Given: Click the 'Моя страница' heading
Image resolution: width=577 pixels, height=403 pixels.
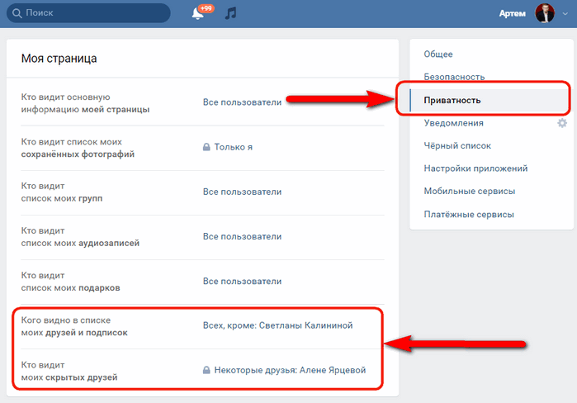Looking at the screenshot, I should 59,59.
